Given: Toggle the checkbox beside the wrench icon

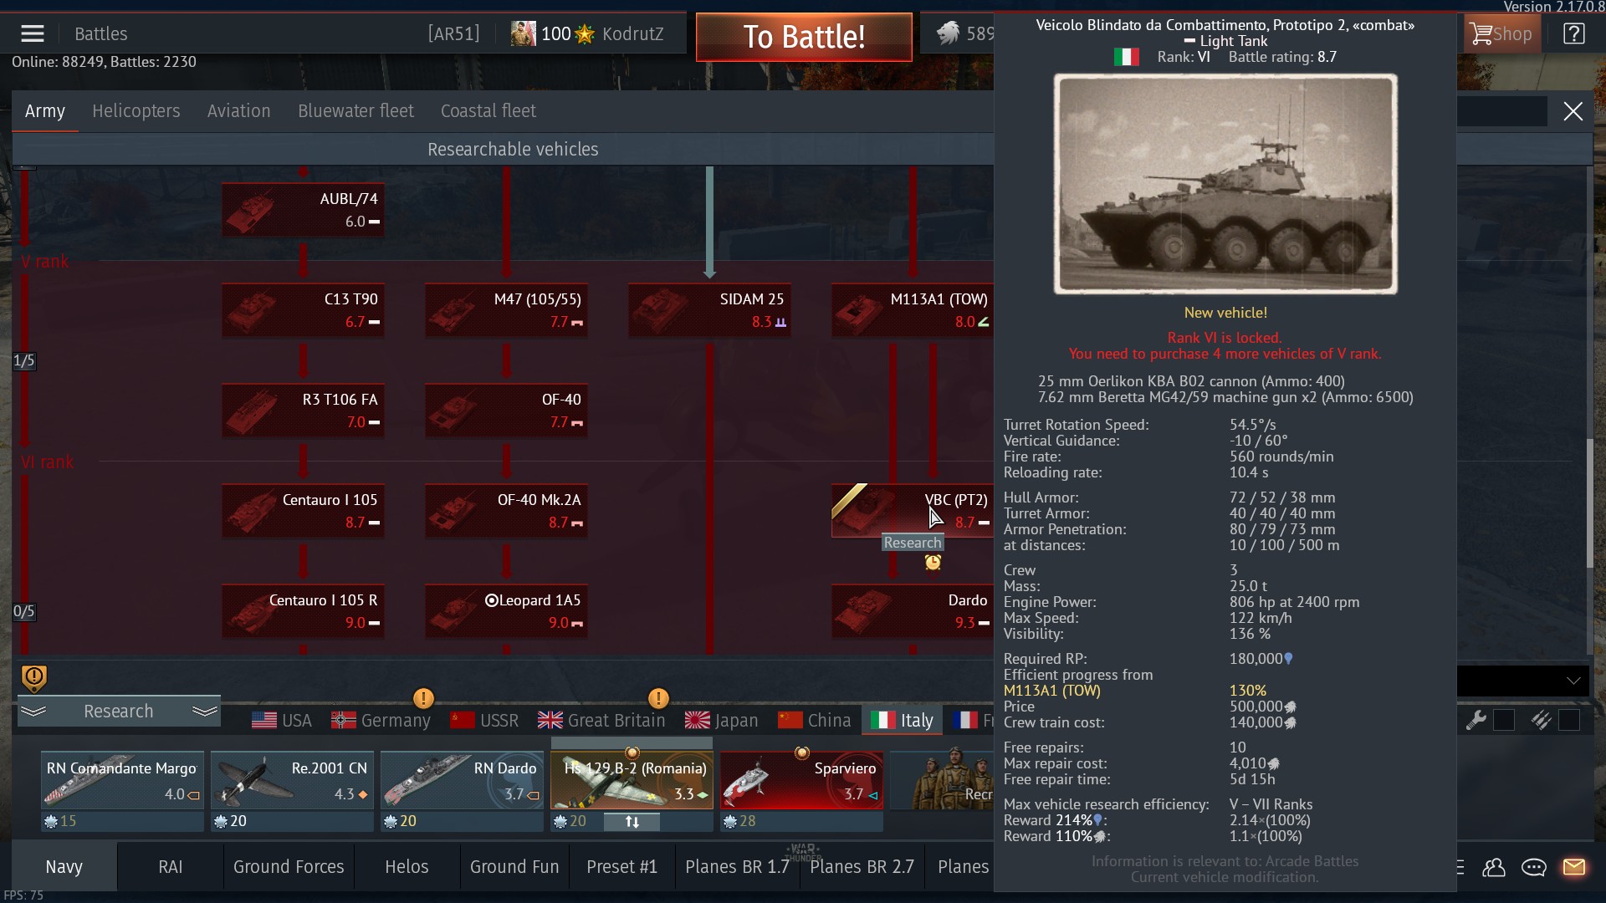Looking at the screenshot, I should click(1504, 720).
